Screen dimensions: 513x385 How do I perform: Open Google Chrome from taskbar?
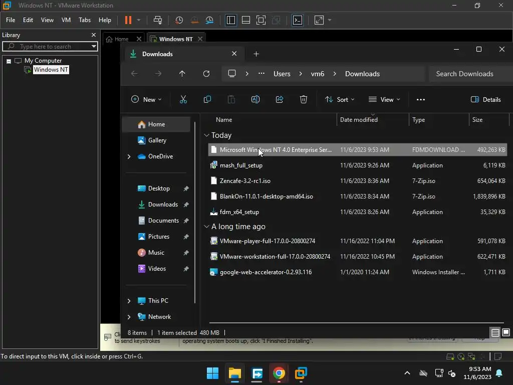(279, 373)
